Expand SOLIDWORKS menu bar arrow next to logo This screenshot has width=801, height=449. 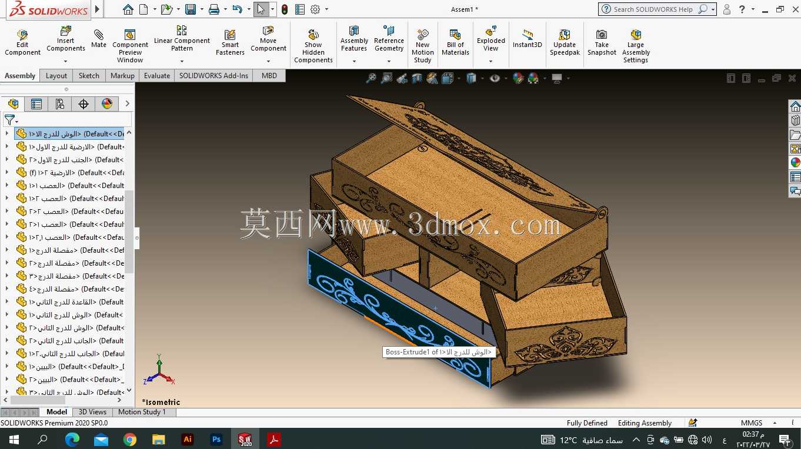pos(97,9)
